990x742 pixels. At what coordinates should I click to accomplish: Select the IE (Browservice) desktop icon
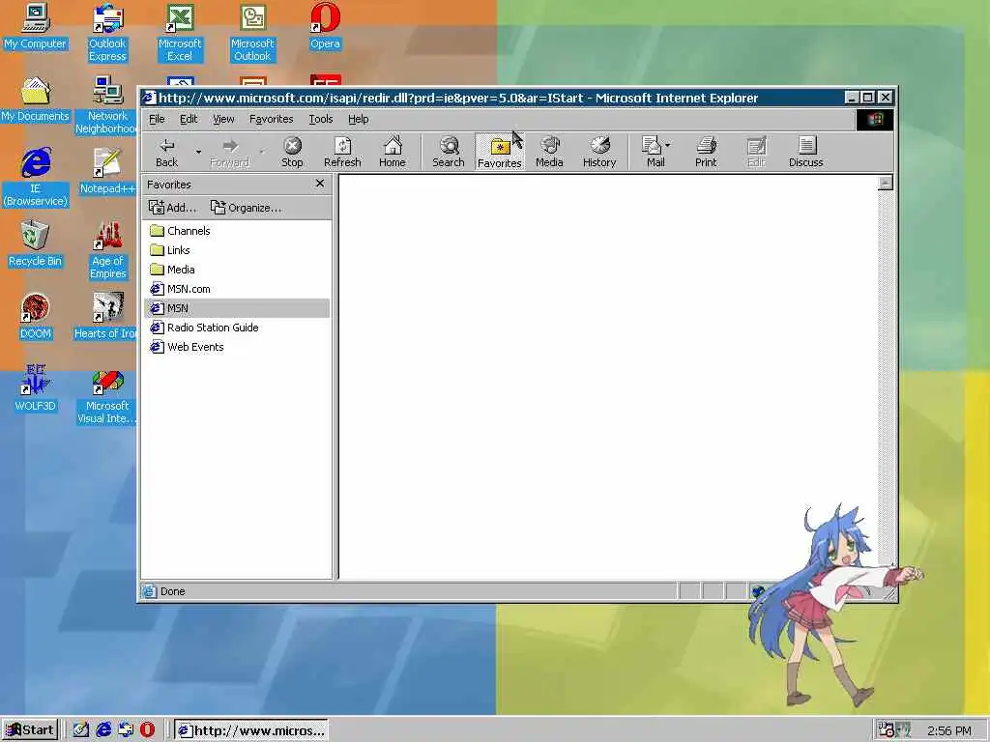(36, 178)
